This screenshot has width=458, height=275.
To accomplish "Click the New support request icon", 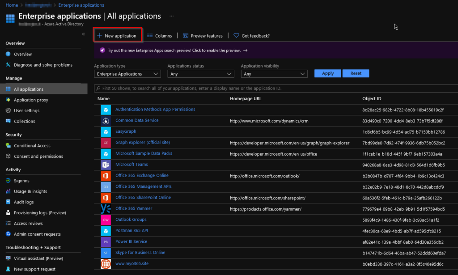I will (x=8, y=269).
